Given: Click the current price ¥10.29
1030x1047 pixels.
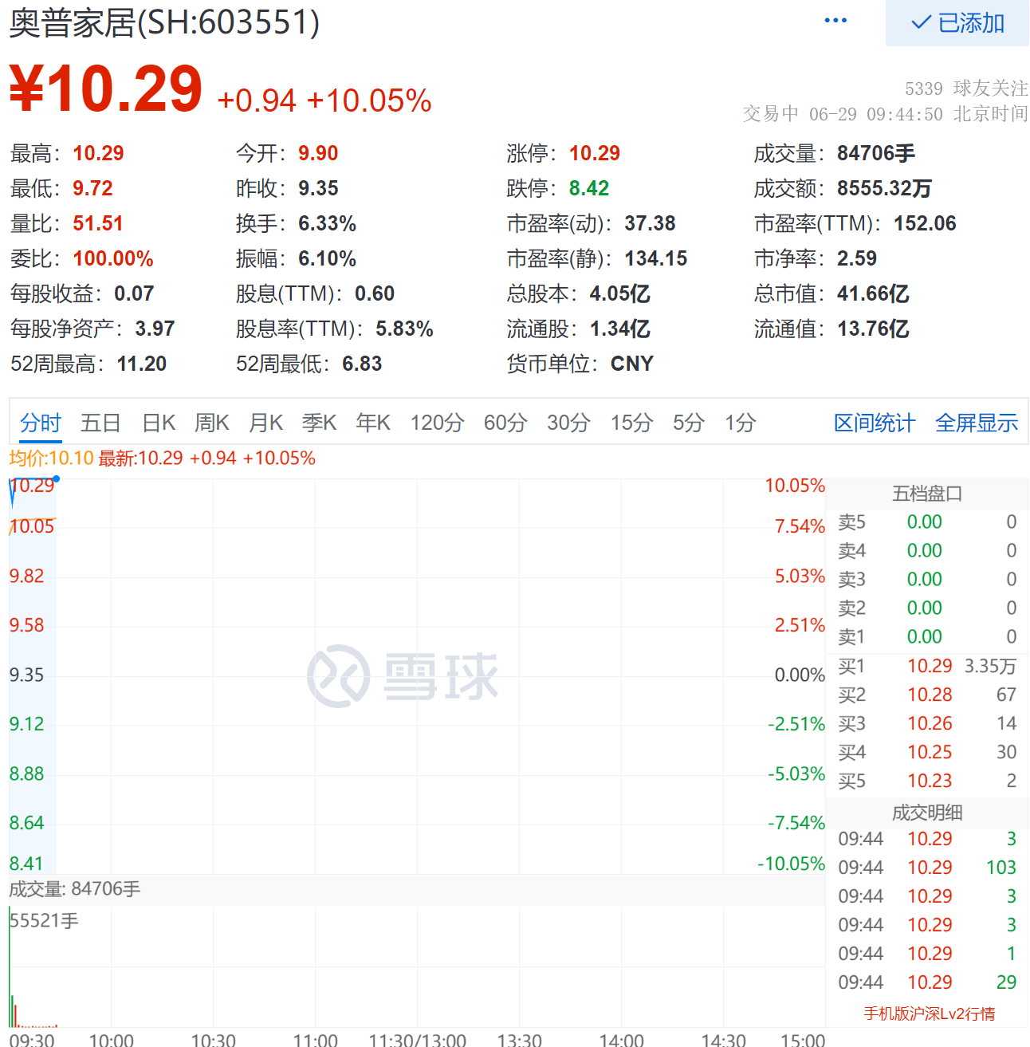Looking at the screenshot, I should point(106,89).
